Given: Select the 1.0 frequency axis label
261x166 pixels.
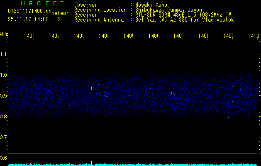Looking at the screenshot, I should click(4, 75).
